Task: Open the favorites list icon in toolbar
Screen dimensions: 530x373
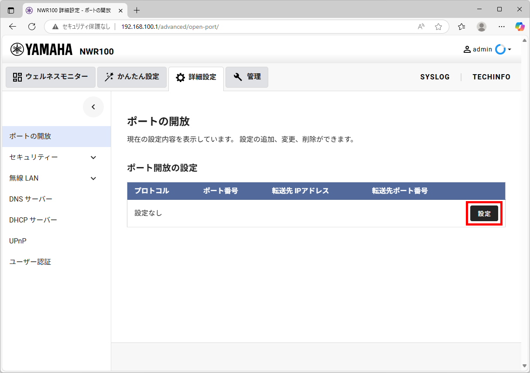Action: coord(462,27)
